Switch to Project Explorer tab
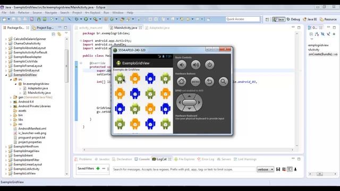 coord(42,28)
